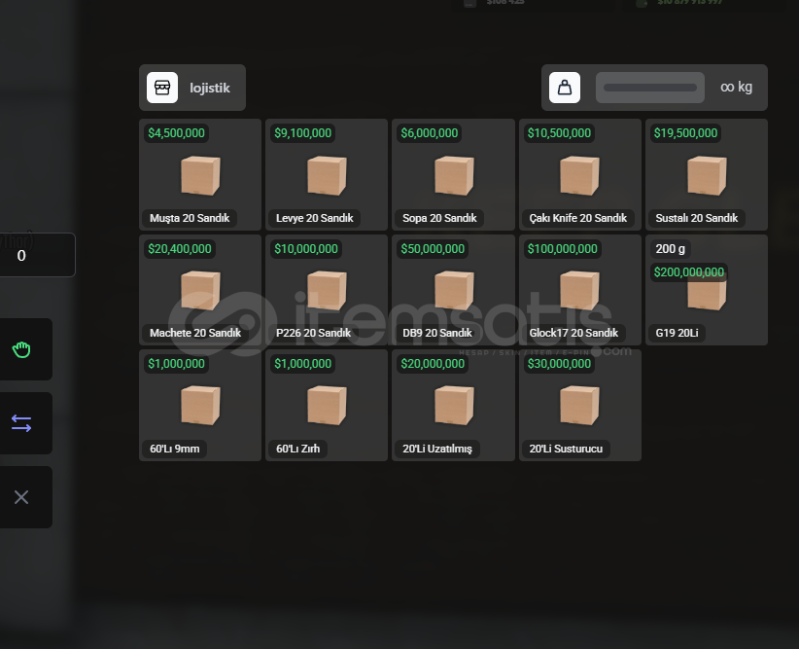This screenshot has height=649, width=799.
Task: Click the 60'Lı 9mm ammo box
Action: (x=200, y=406)
